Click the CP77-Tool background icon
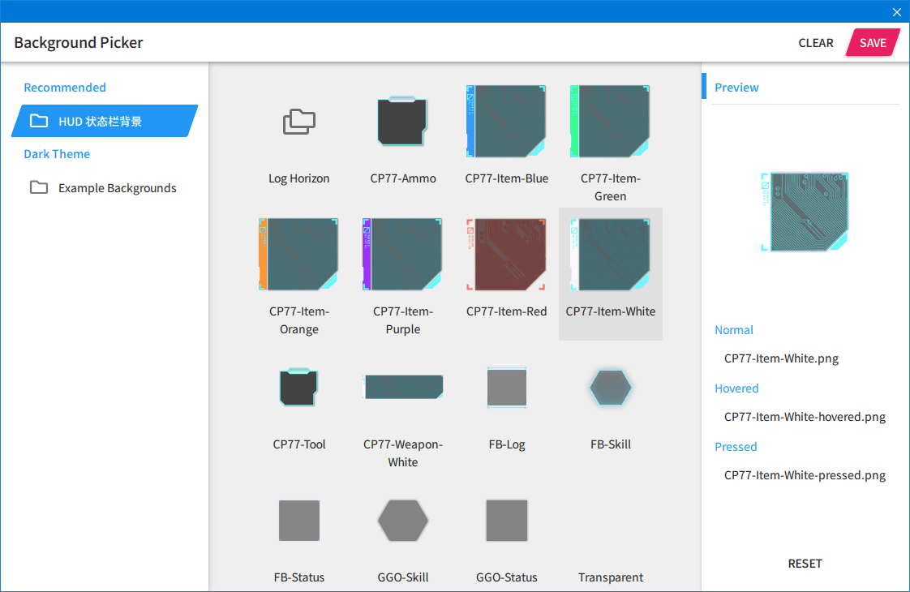Viewport: 910px width, 592px height. pos(299,387)
